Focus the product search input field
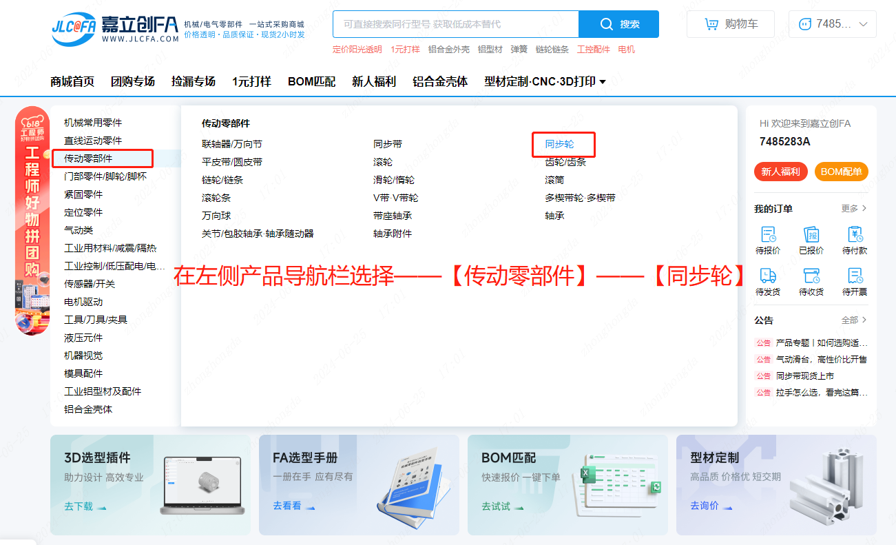Screen dimensions: 896x545 point(456,24)
